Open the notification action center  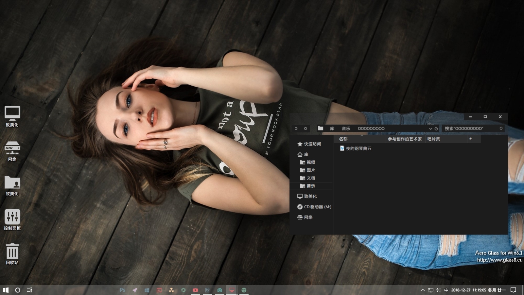pyautogui.click(x=513, y=290)
